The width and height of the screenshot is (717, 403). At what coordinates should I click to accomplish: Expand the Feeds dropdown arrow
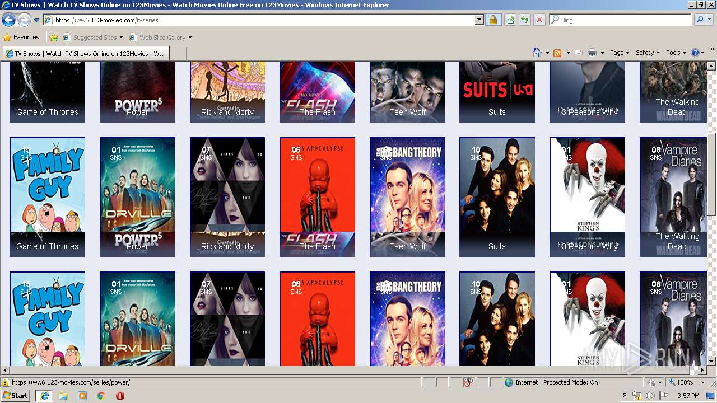[568, 53]
